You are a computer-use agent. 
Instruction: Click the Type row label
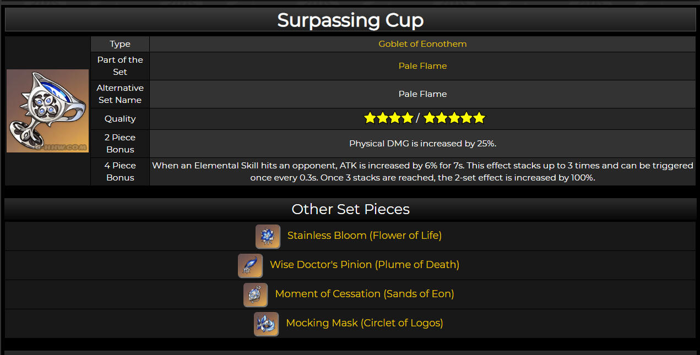point(120,44)
